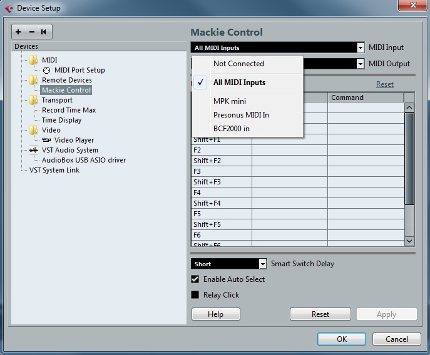Viewport: 430px width, 355px height.
Task: Select AudioBox USB ASIO driver
Action: click(x=84, y=160)
